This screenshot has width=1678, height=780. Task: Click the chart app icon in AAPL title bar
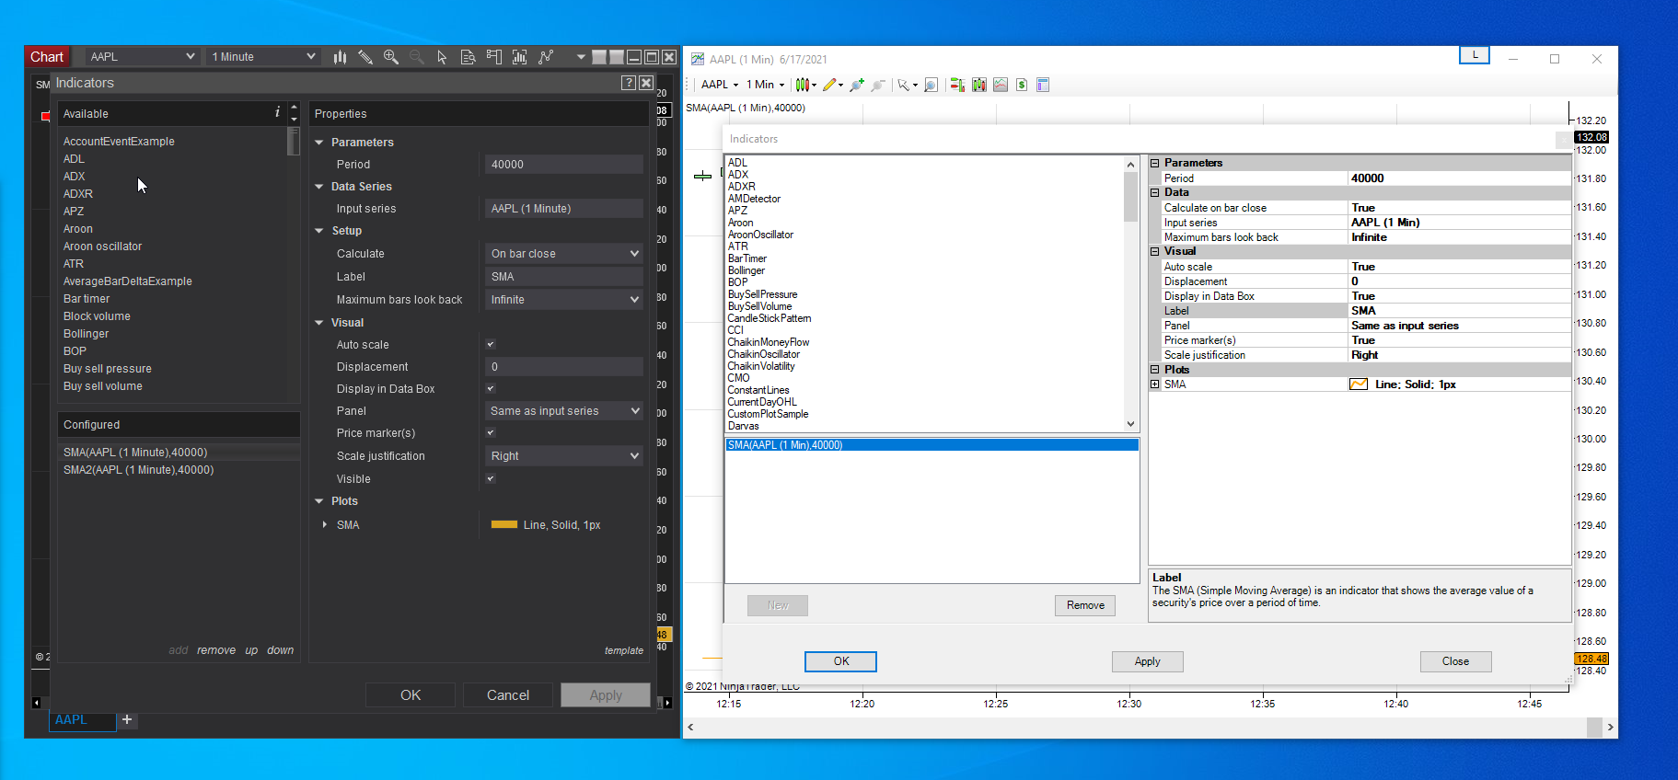[x=698, y=59]
